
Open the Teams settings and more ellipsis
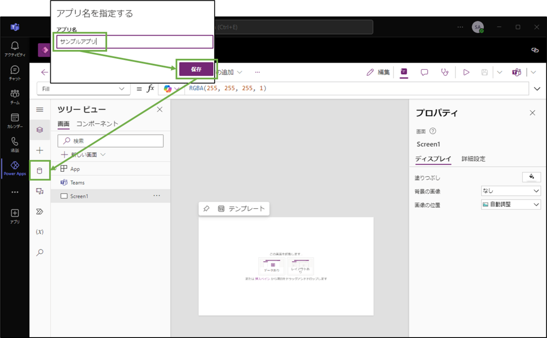click(460, 27)
